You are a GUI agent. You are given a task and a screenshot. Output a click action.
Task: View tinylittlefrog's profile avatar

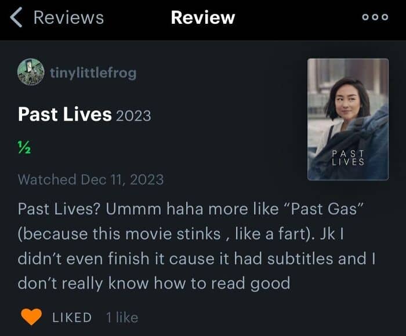[31, 72]
